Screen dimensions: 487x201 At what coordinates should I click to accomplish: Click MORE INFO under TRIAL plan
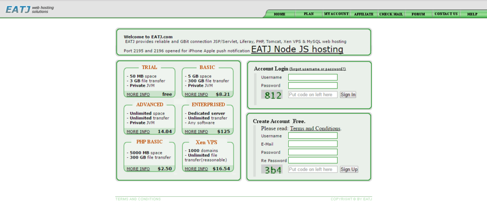(x=138, y=94)
